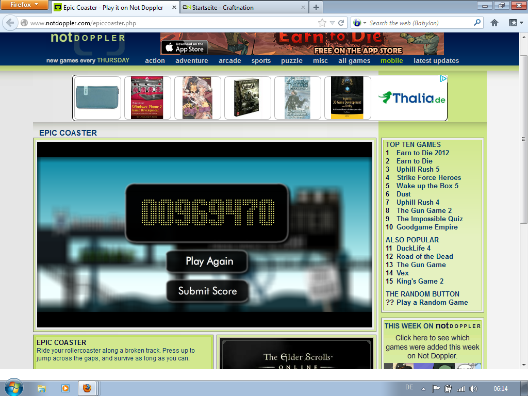The image size is (528, 396).
Task: Open the bookmarks toolbar icon
Action: point(513,23)
